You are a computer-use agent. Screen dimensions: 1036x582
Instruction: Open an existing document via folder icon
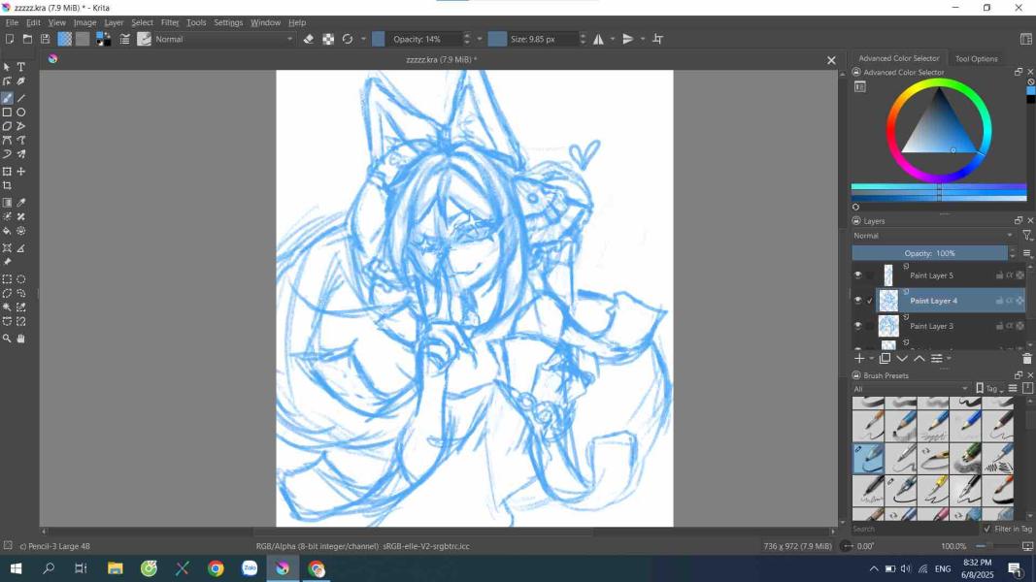27,39
